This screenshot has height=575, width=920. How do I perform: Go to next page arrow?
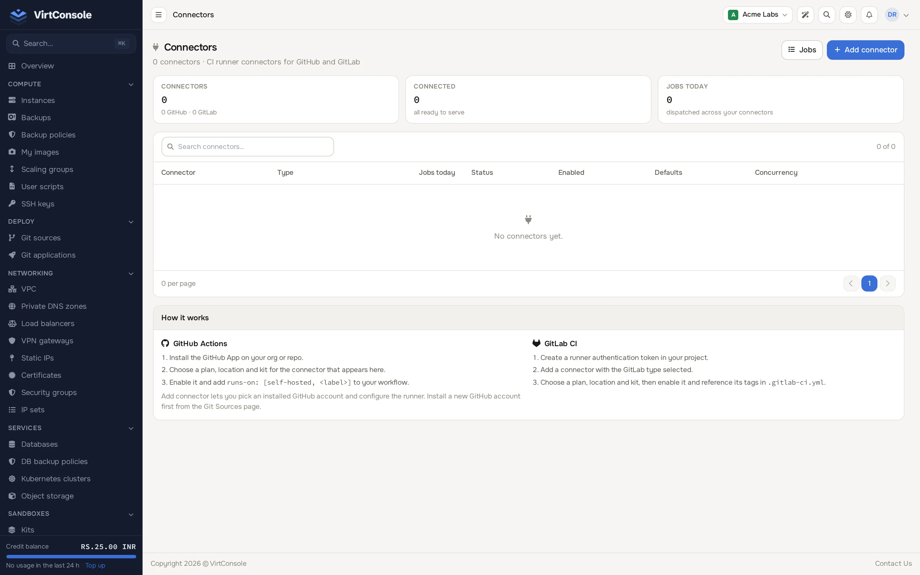point(887,283)
